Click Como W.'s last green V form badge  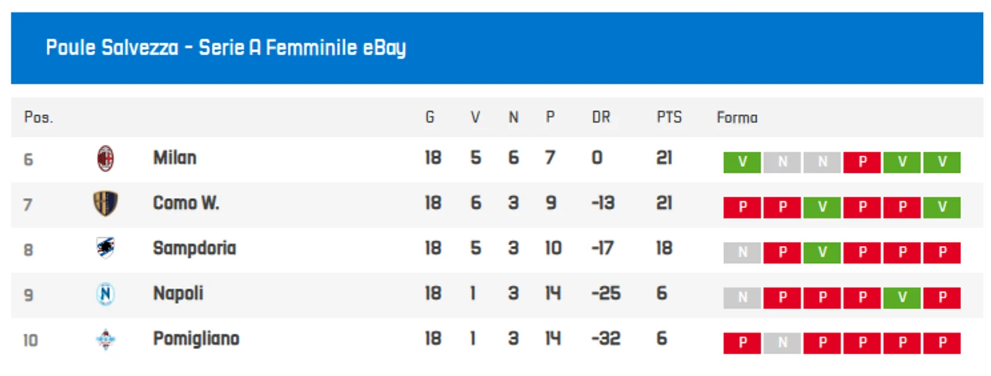pyautogui.click(x=942, y=207)
